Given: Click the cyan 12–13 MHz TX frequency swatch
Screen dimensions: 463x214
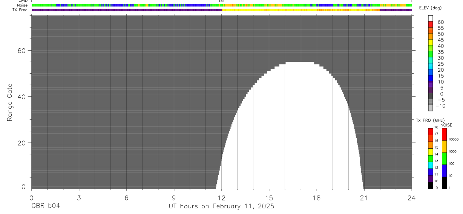Looking at the screenshot, I should [431, 165].
